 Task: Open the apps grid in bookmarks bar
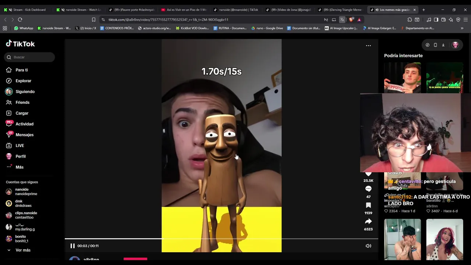(5, 28)
